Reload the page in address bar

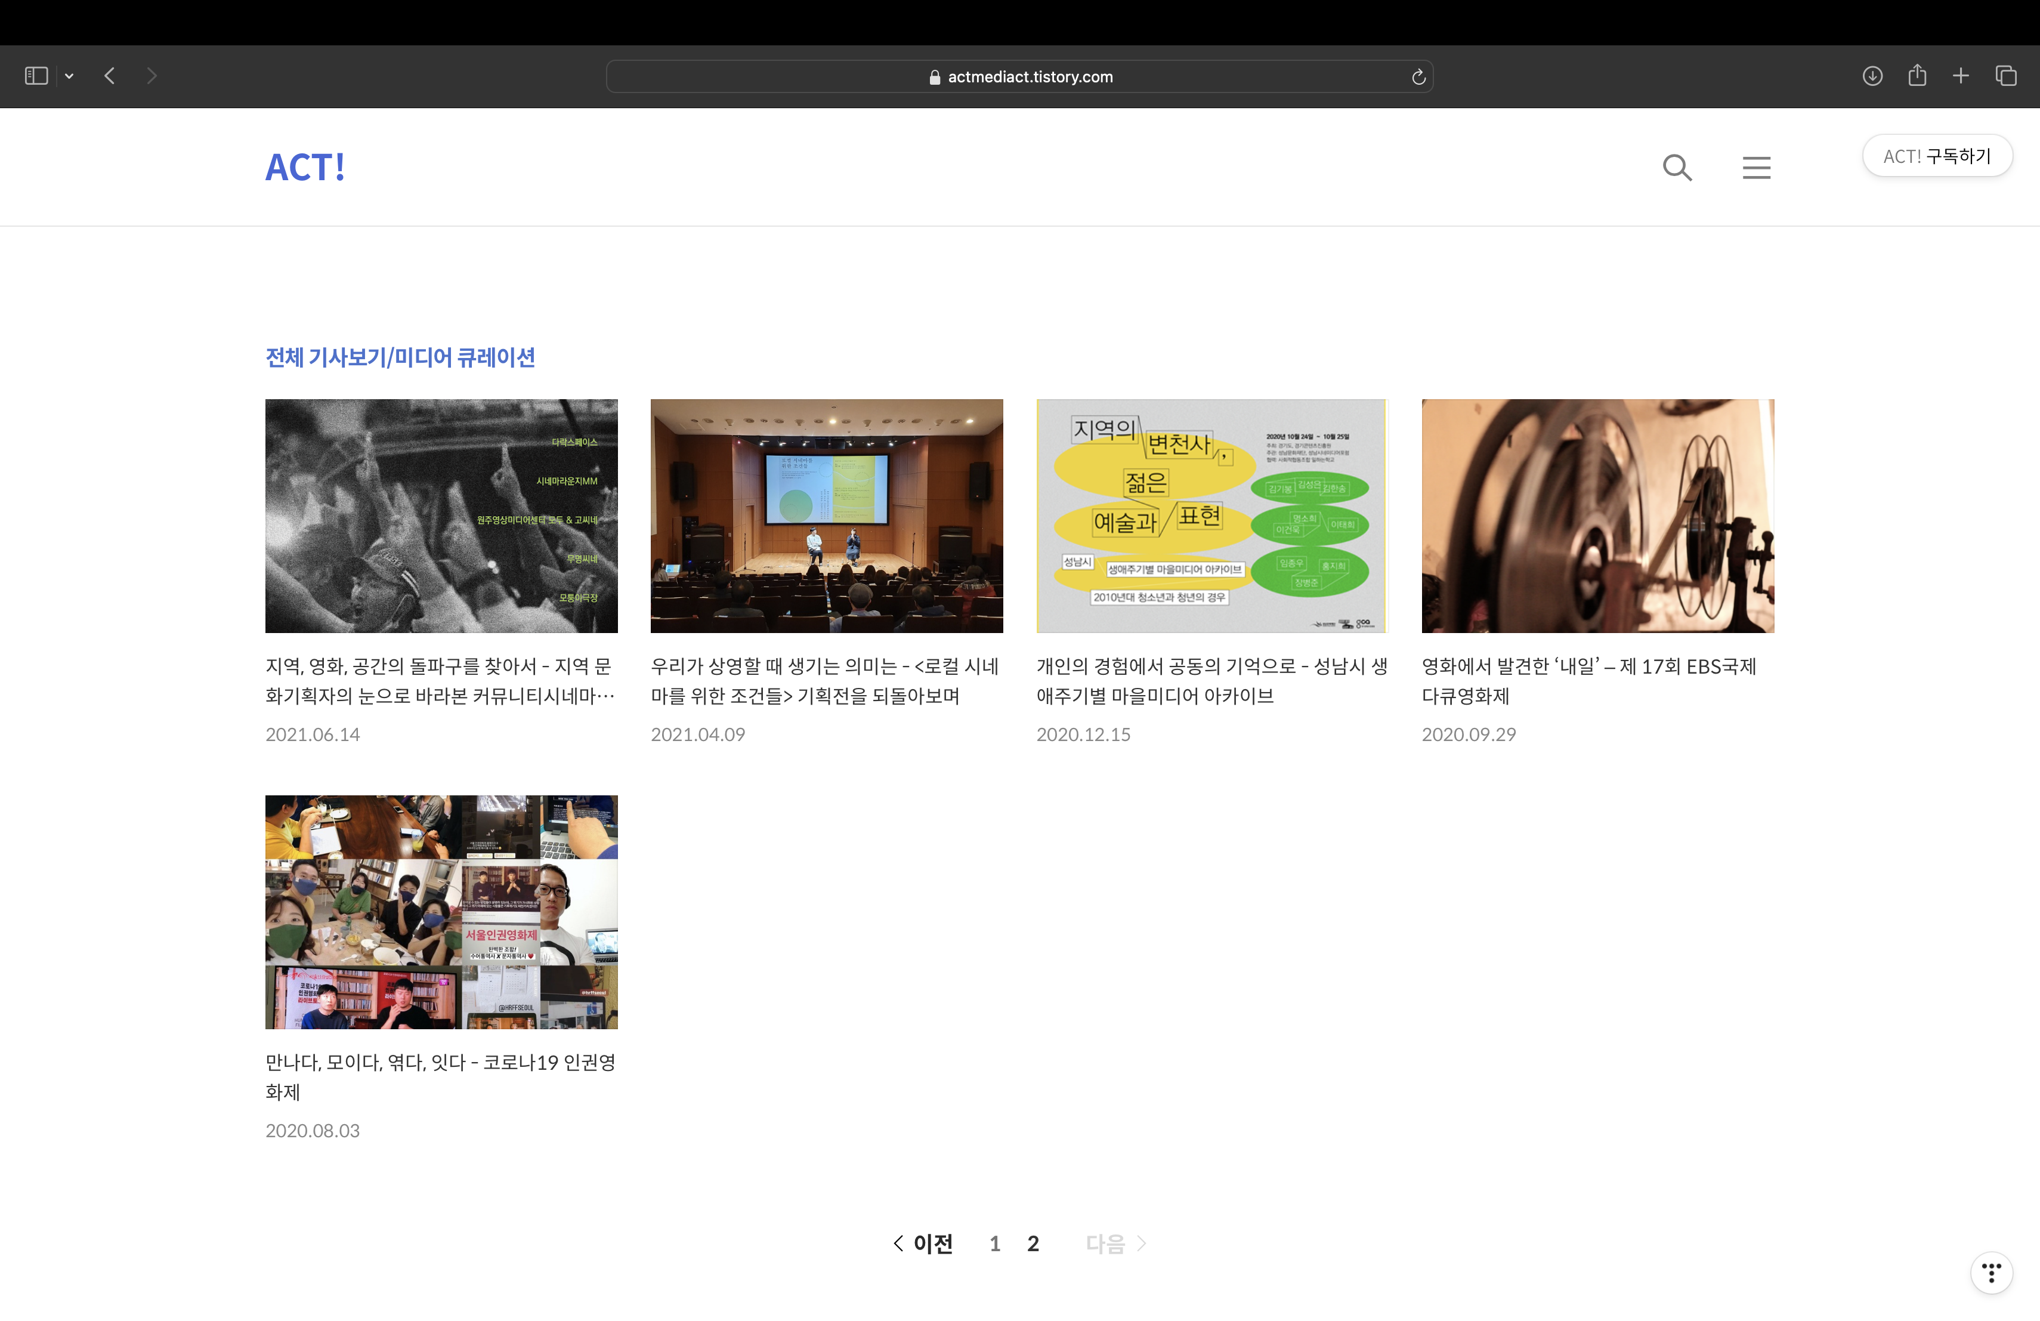[1418, 77]
